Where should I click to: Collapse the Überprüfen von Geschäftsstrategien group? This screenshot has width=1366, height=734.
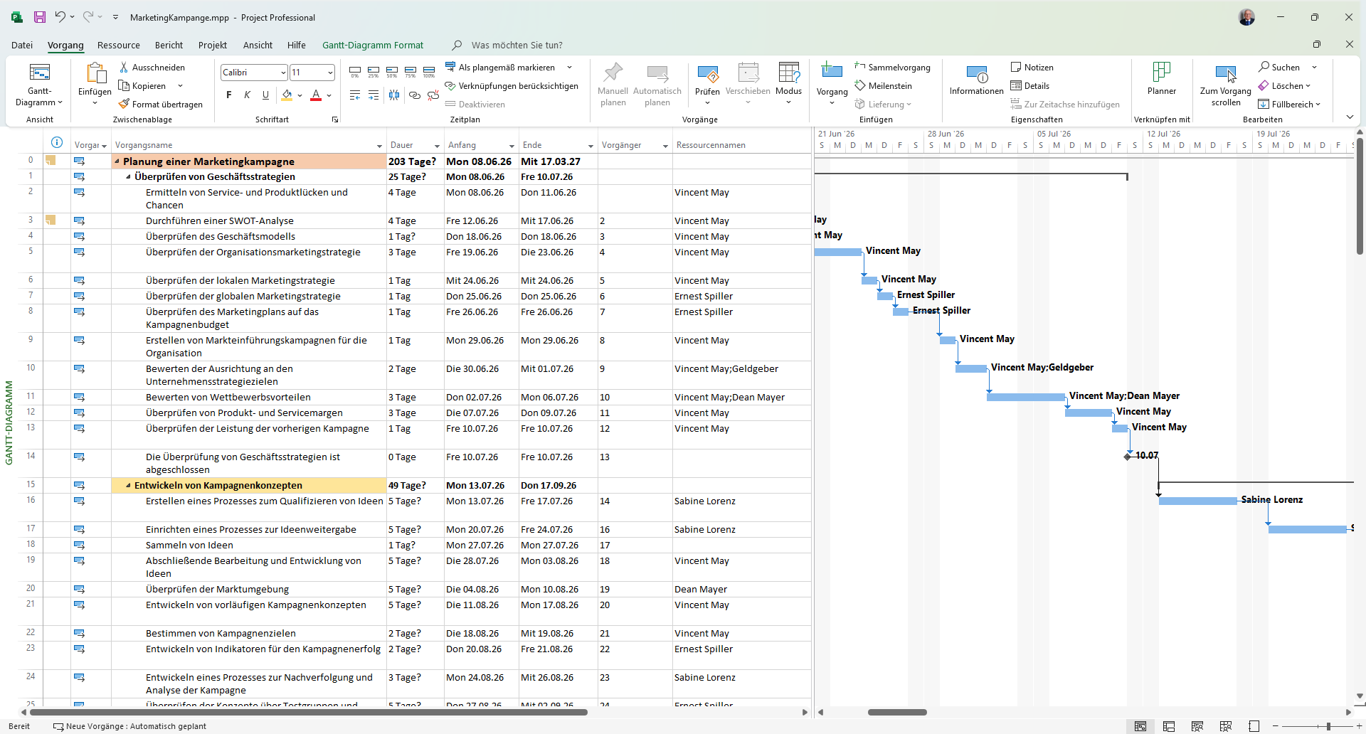pyautogui.click(x=128, y=176)
